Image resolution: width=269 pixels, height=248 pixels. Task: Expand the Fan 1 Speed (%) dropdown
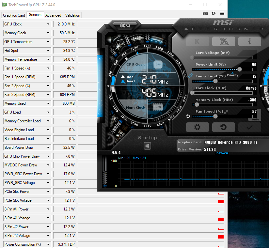click(48, 68)
